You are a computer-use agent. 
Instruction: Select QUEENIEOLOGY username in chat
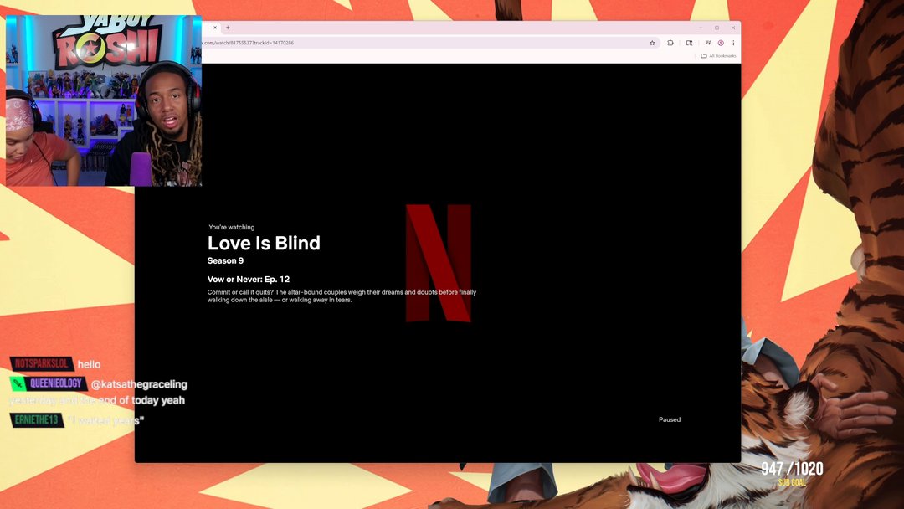point(56,383)
